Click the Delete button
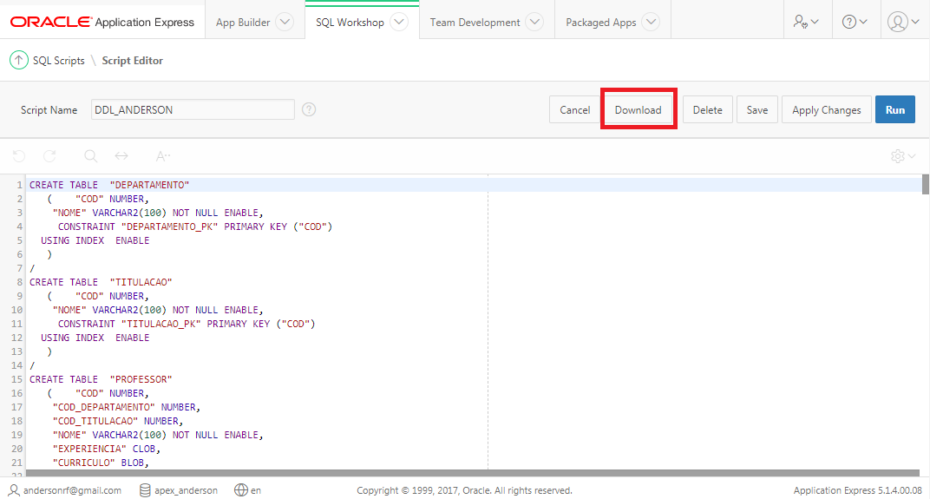 (x=708, y=109)
